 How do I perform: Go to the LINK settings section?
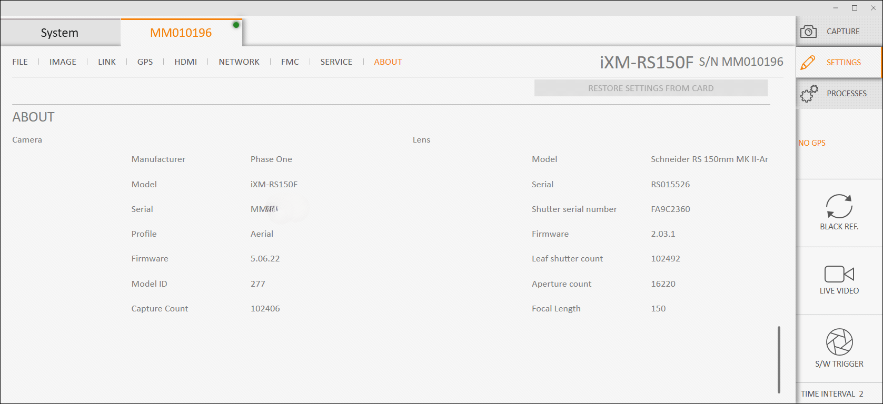pyautogui.click(x=107, y=62)
